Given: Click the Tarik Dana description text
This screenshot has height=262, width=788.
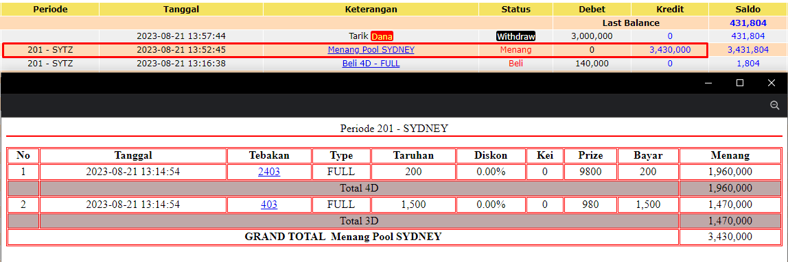Looking at the screenshot, I should pos(371,36).
